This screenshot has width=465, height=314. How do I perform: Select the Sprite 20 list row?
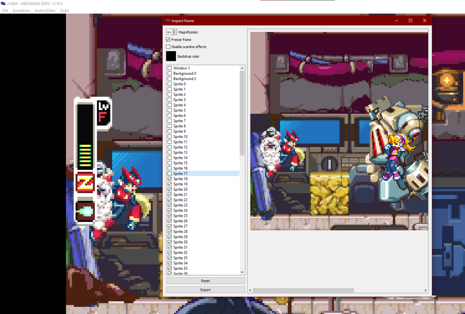click(x=203, y=189)
